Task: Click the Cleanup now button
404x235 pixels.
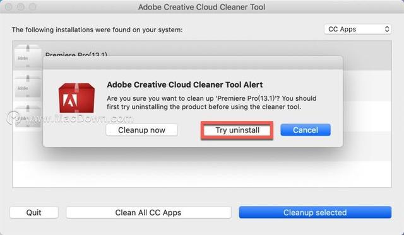Action: [x=141, y=130]
